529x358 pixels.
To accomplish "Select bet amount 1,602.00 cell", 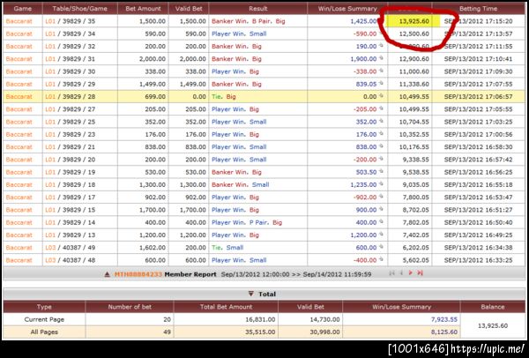I will point(153,248).
